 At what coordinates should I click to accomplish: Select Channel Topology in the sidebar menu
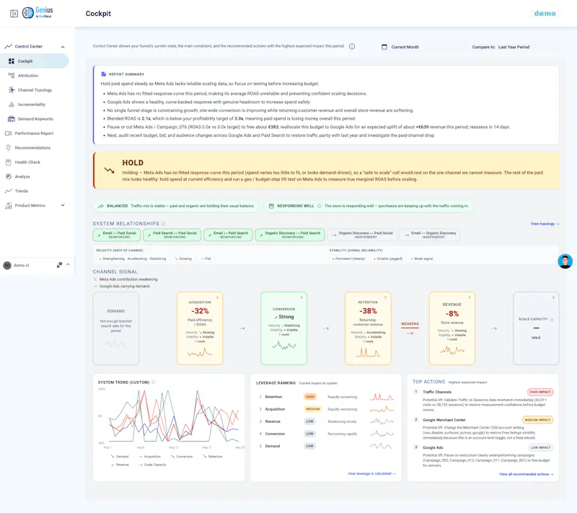[35, 89]
